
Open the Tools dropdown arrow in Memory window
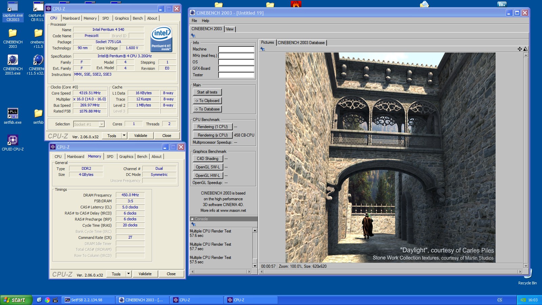(129, 274)
